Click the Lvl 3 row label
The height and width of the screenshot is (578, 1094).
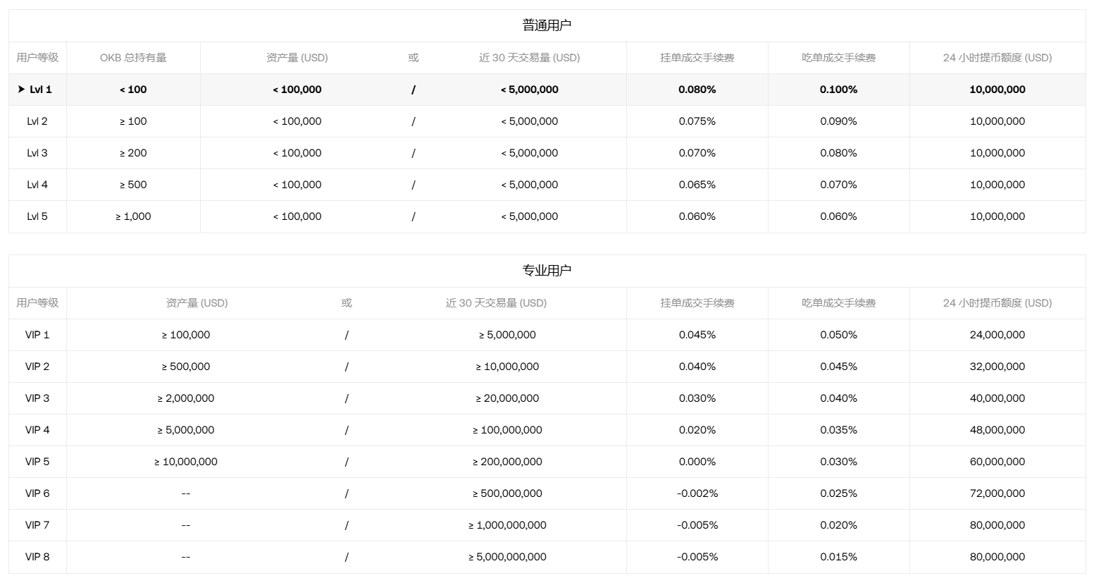[x=37, y=153]
